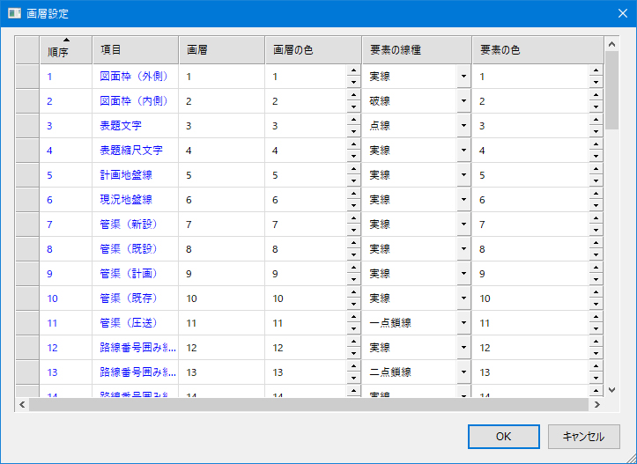
Task: Click the 要素の線種 column header
Action: [x=416, y=50]
